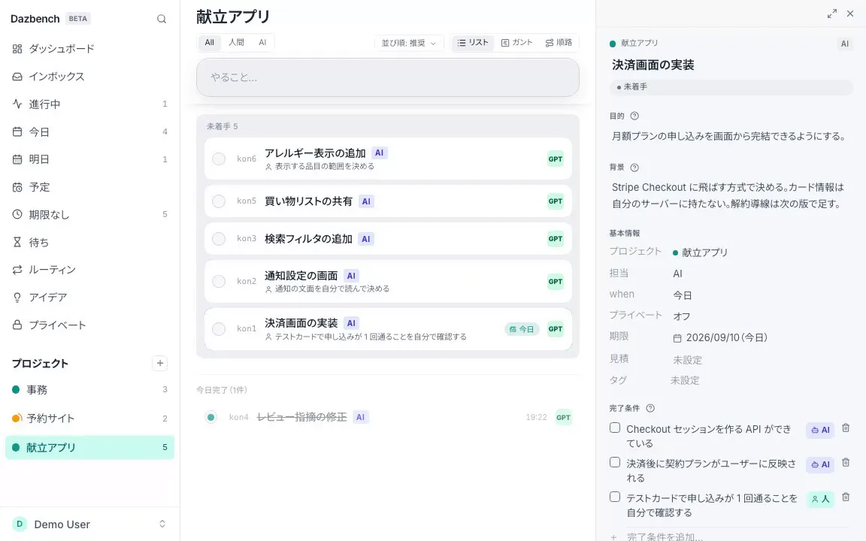This screenshot has width=866, height=541.
Task: Expand the detail panel to full screen
Action: tap(831, 14)
